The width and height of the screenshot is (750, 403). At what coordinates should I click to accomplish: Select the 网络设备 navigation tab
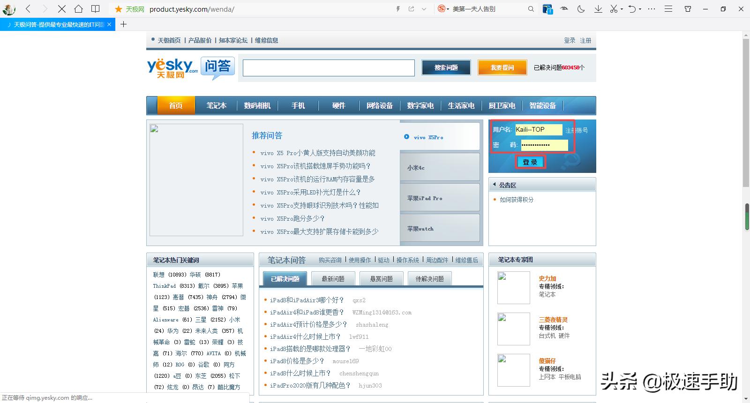pos(379,105)
